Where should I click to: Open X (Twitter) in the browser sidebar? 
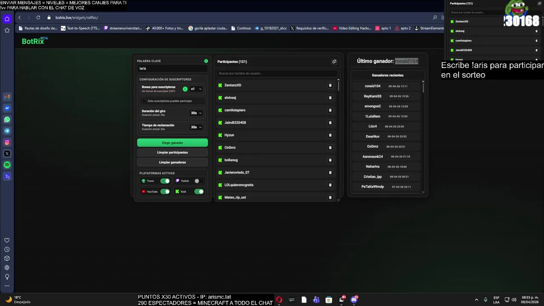click(x=7, y=153)
